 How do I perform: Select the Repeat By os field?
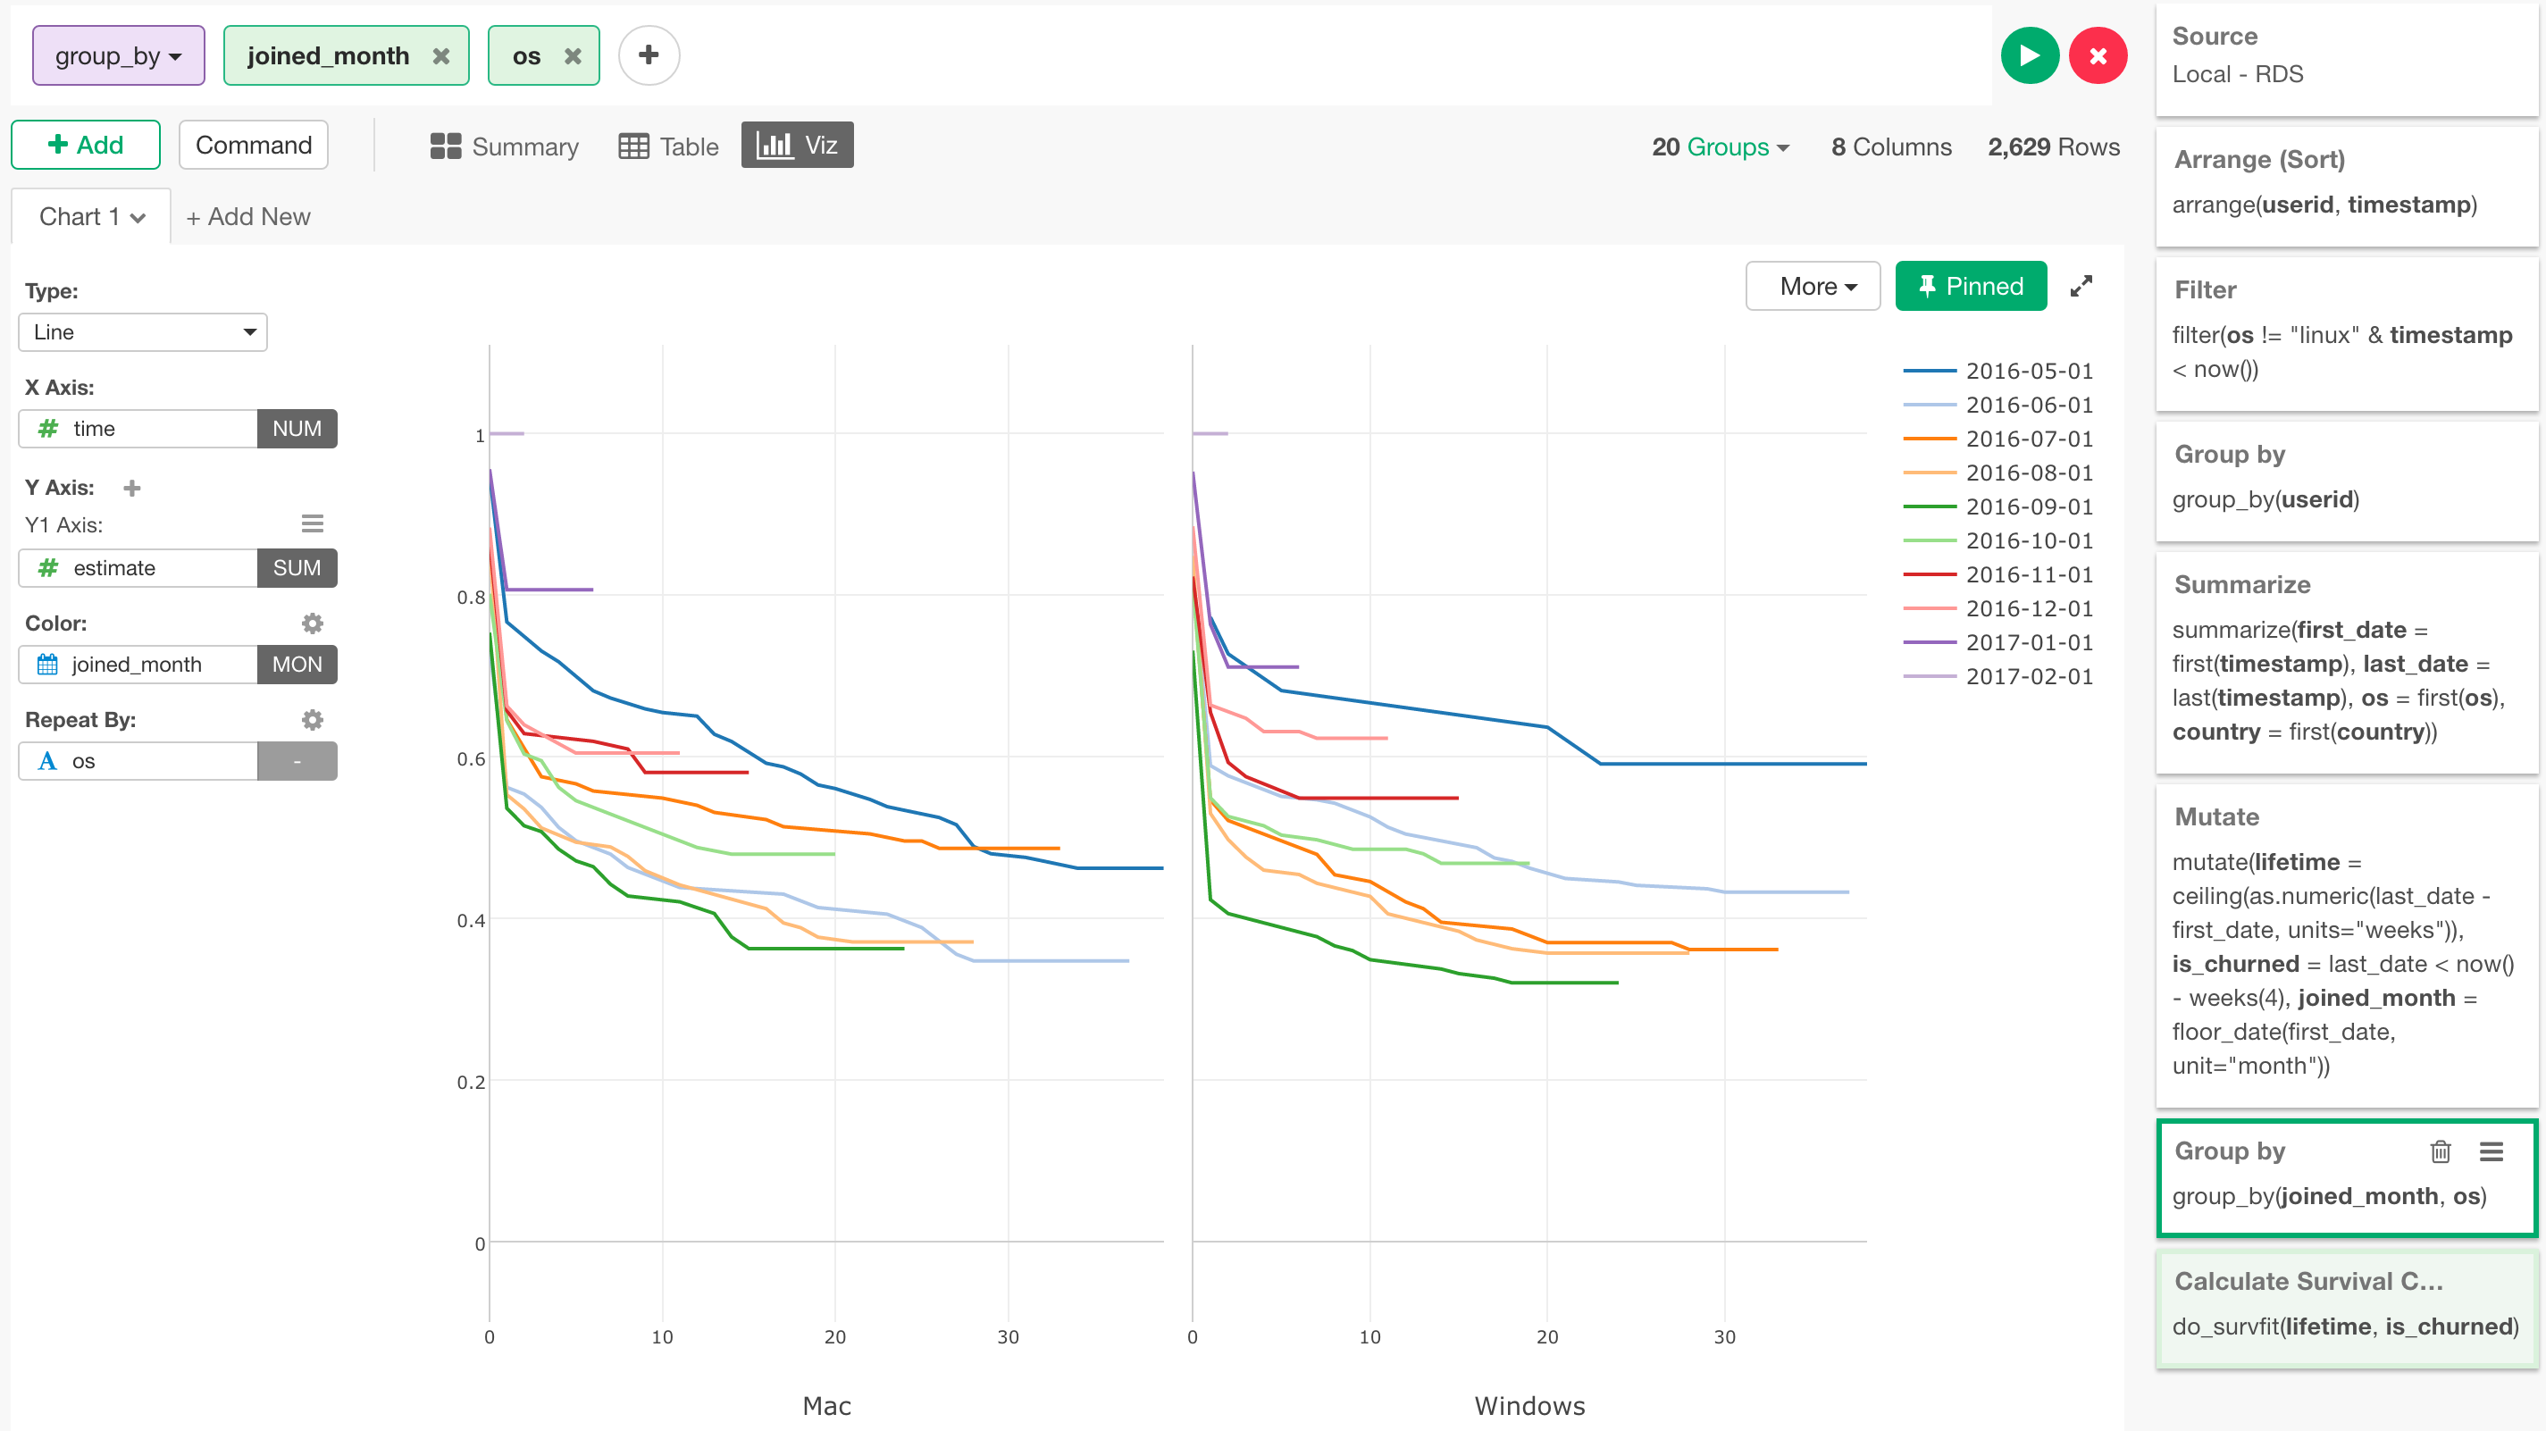click(138, 761)
